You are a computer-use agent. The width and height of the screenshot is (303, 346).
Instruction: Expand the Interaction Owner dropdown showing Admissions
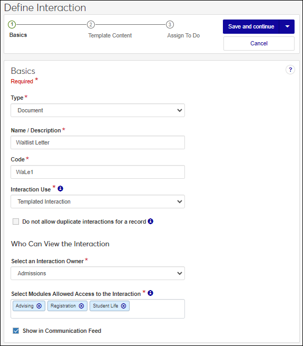pos(97,273)
